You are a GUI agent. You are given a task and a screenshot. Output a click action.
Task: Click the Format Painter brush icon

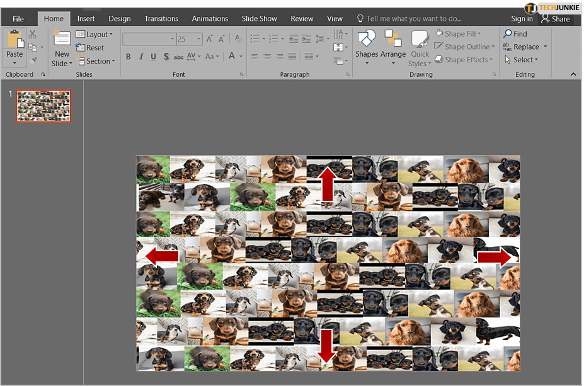[x=33, y=60]
